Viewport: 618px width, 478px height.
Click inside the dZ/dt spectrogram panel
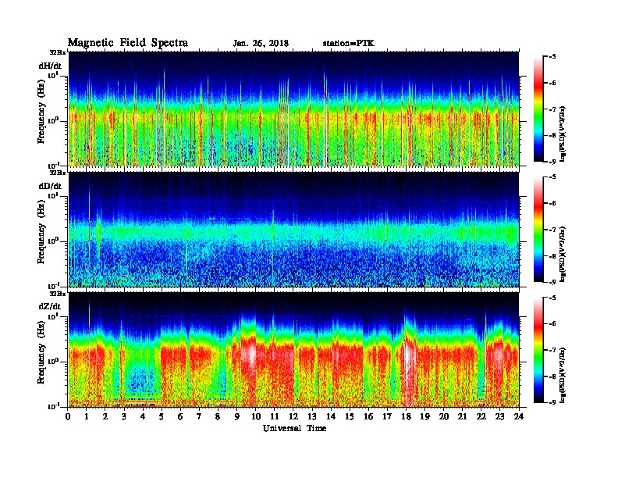tap(293, 350)
